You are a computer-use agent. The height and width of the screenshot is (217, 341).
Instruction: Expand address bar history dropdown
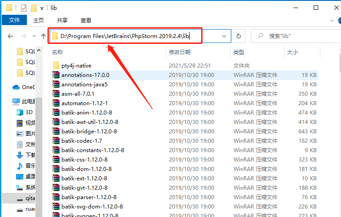coord(224,36)
